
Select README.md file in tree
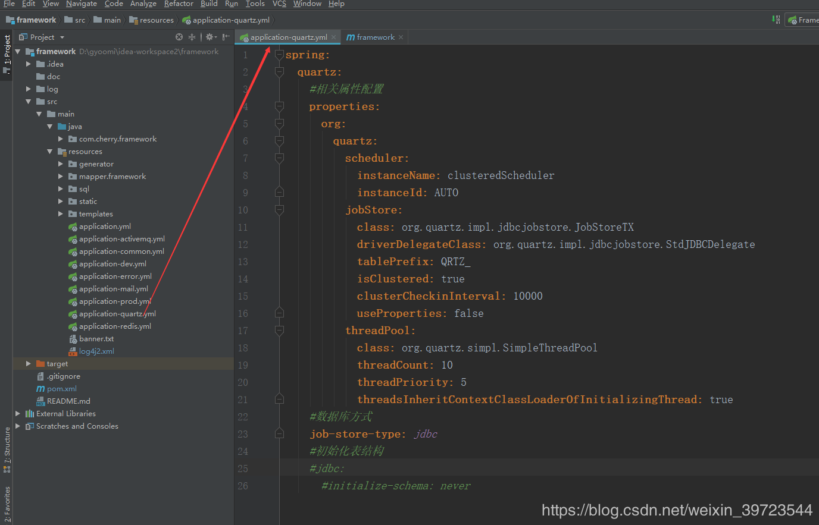coord(63,401)
